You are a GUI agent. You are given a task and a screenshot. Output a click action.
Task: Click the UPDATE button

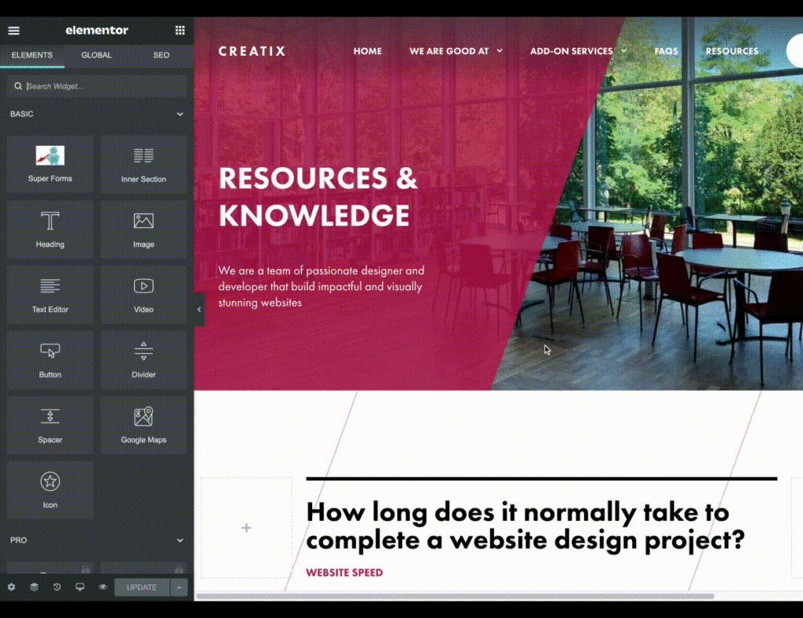pos(142,587)
